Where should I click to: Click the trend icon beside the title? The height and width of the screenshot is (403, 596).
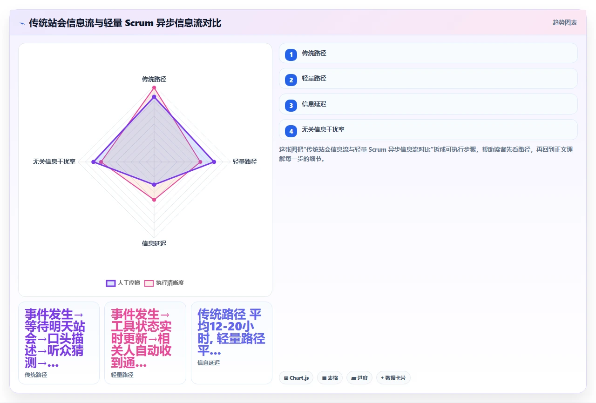click(22, 23)
